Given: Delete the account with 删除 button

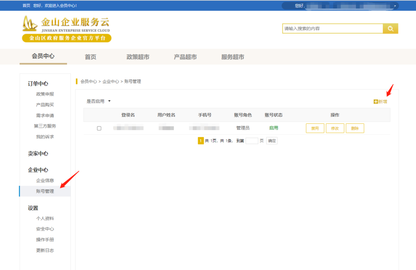Looking at the screenshot, I should click(355, 128).
